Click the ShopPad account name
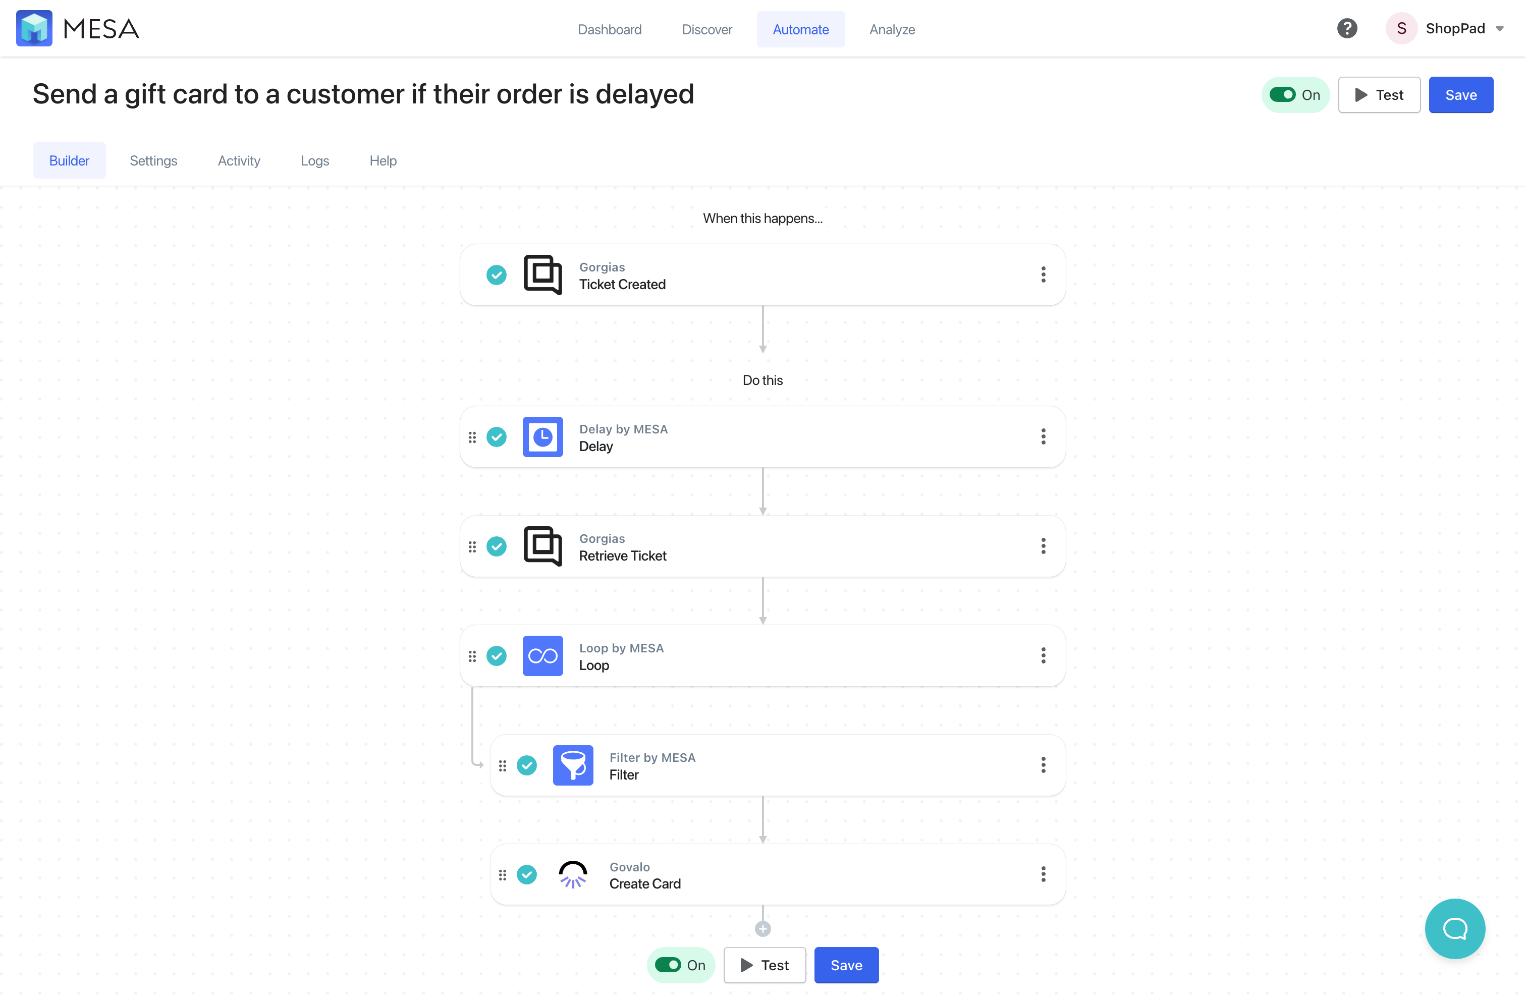The image size is (1526, 1000). (1455, 28)
